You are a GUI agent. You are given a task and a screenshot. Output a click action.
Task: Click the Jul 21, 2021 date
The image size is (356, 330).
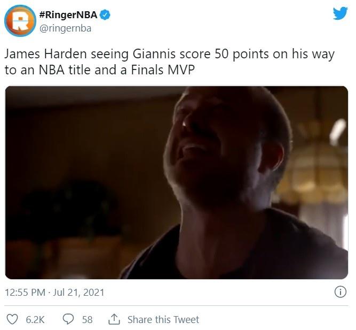(78, 293)
